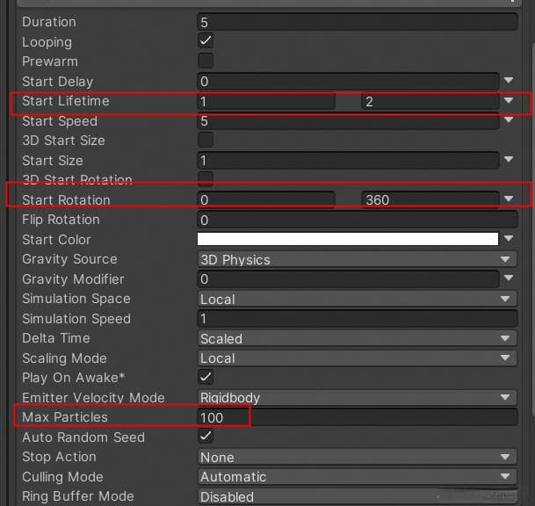Click the Gravity Modifier label
Viewport: 535px width, 506px height.
pos(73,279)
